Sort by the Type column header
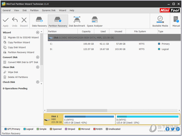182x136 pixels. [169, 31]
